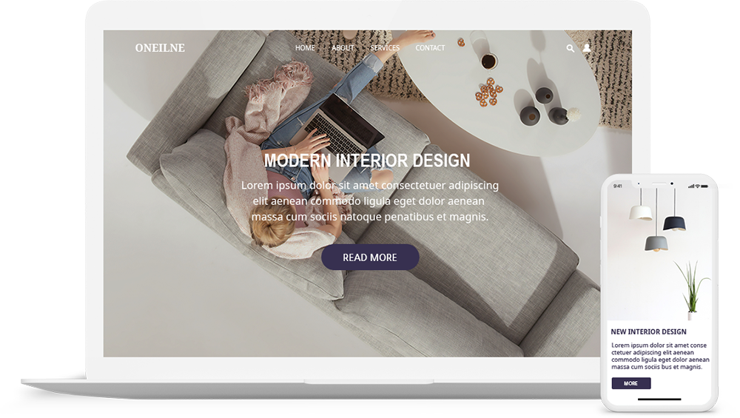Viewport: 740px width, 418px height.
Task: Click the MODERN INTERIOR DESIGN heading
Action: tap(367, 161)
